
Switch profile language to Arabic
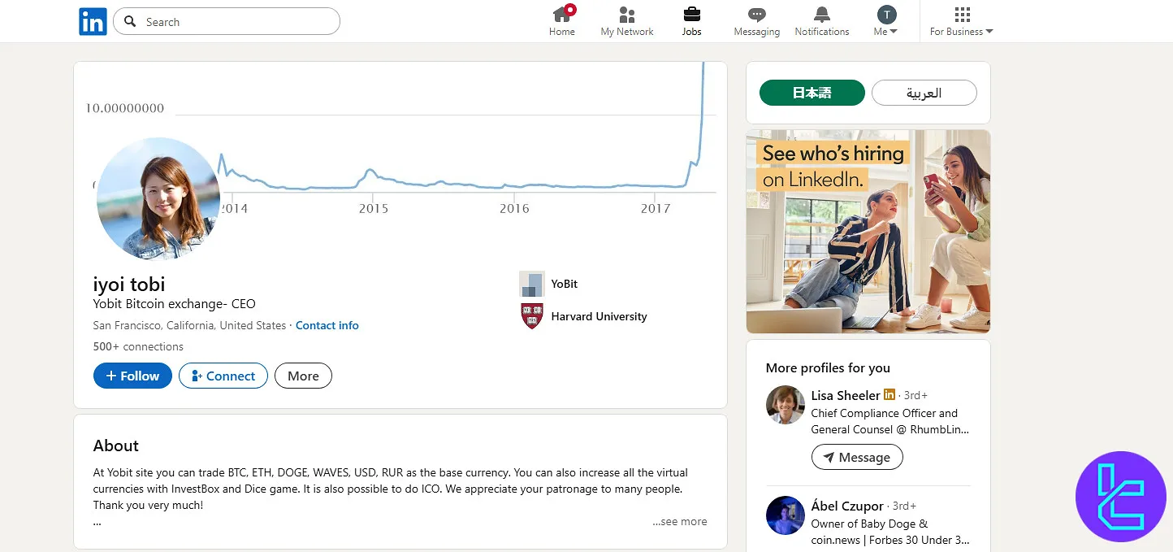coord(924,93)
